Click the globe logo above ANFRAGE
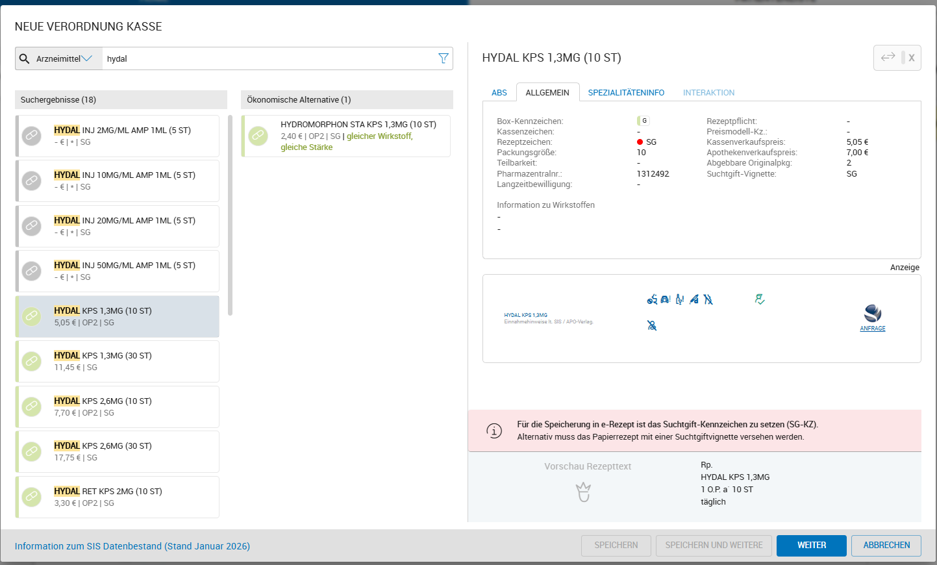Viewport: 937px width, 565px height. coord(873,313)
